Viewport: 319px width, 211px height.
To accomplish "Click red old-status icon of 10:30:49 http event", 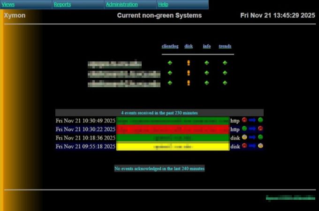I will point(244,120).
